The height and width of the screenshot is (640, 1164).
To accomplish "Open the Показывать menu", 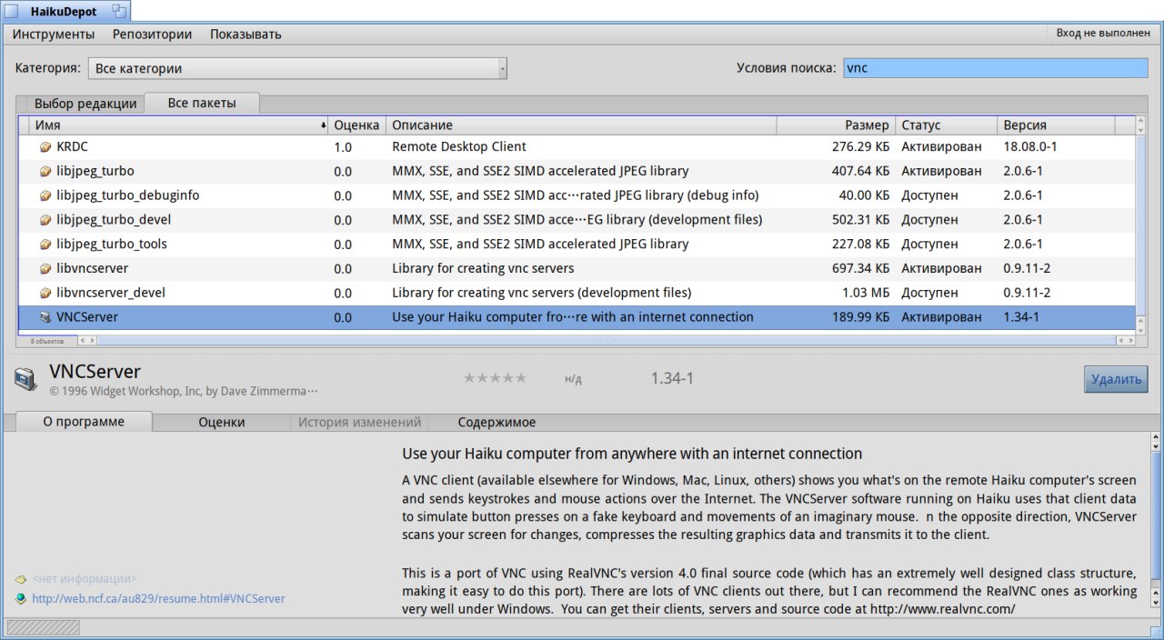I will (x=246, y=35).
